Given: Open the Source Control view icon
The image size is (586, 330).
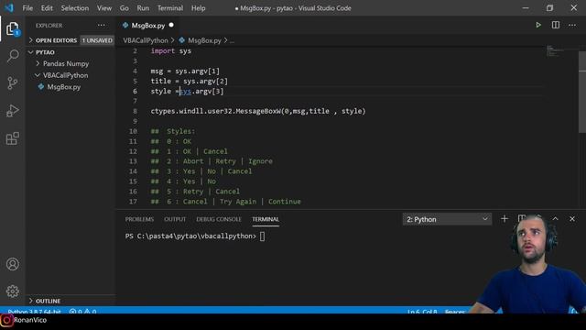Looking at the screenshot, I should tap(12, 83).
